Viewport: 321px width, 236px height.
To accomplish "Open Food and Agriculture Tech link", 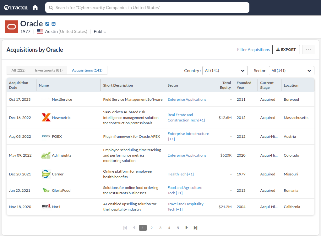I will click(185, 190).
